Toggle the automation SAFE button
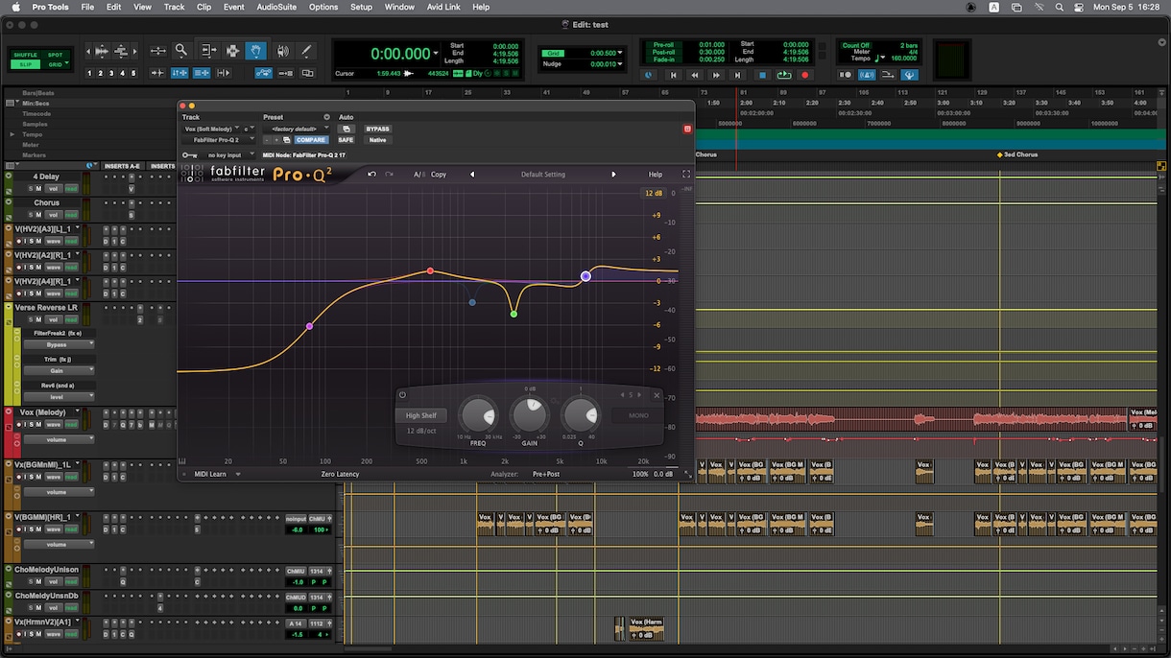 (x=346, y=140)
